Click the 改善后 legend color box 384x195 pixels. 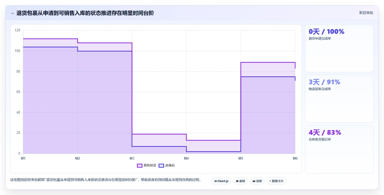[x=161, y=166]
